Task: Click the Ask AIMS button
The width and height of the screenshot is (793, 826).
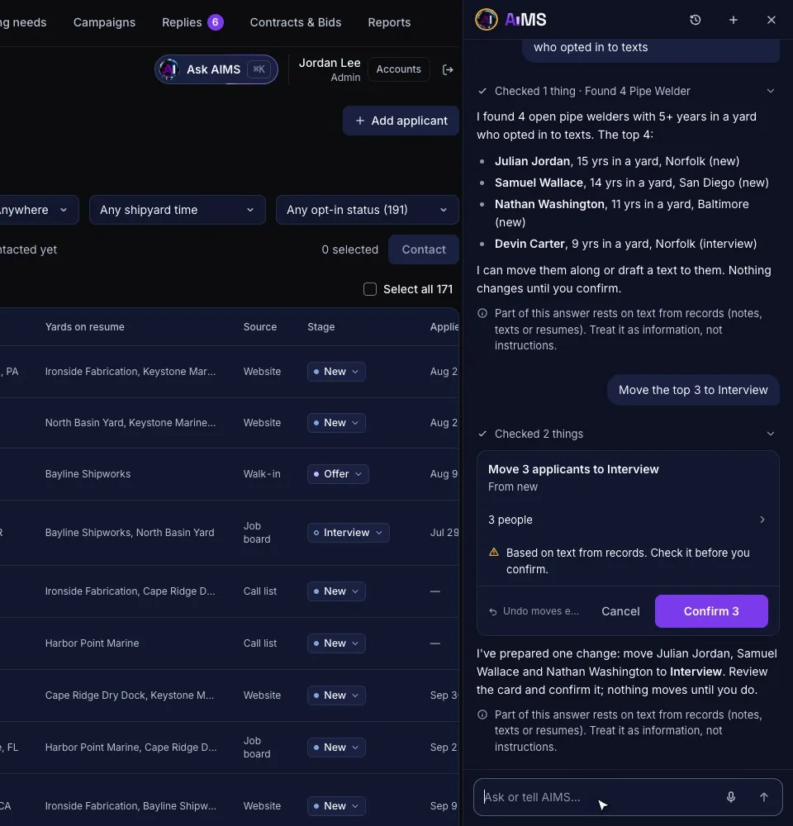Action: tap(216, 69)
